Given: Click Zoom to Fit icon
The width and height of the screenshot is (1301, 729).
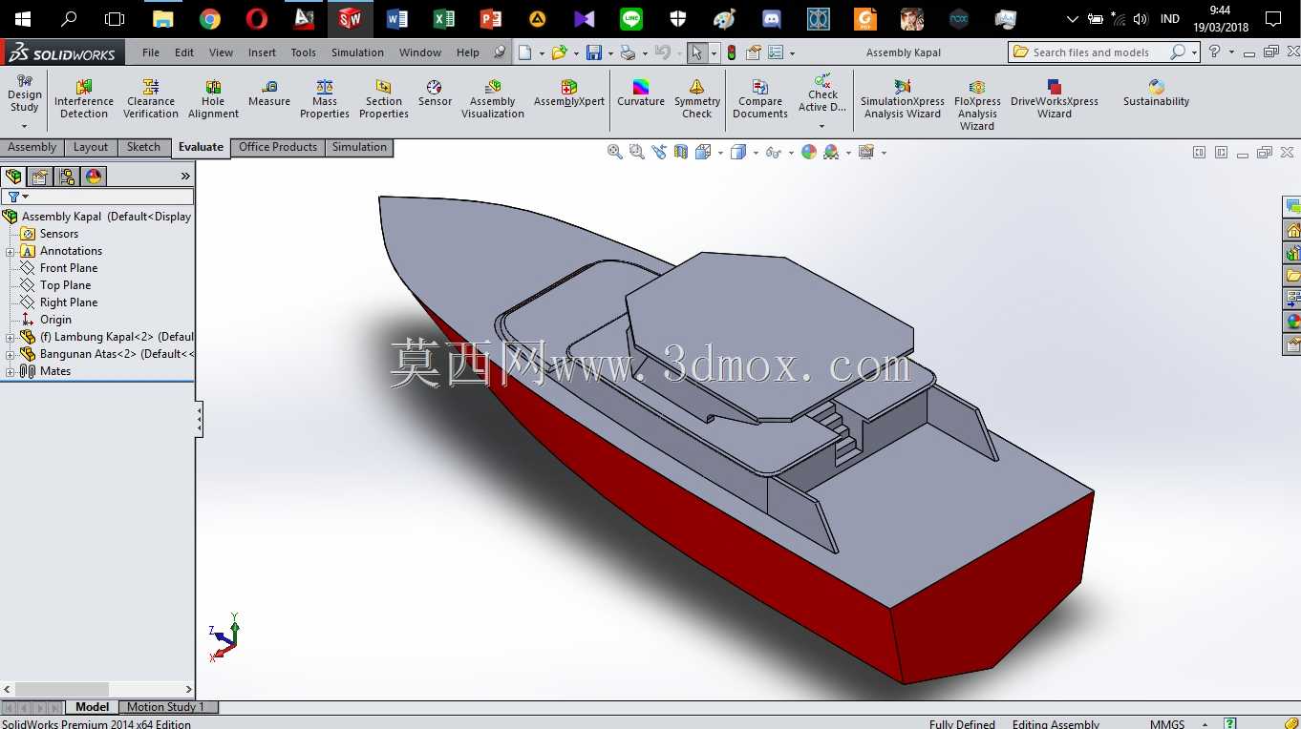Looking at the screenshot, I should (615, 152).
